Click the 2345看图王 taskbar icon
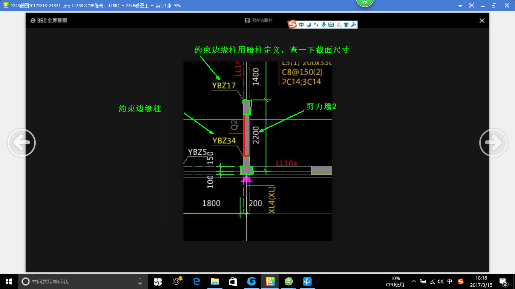The height and width of the screenshot is (289, 515). point(270,281)
